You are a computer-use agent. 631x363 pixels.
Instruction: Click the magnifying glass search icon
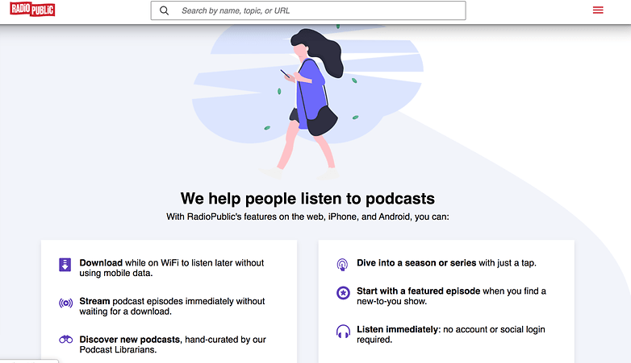pyautogui.click(x=164, y=10)
